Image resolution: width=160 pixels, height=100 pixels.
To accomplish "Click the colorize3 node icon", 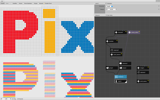I will pos(121,63).
